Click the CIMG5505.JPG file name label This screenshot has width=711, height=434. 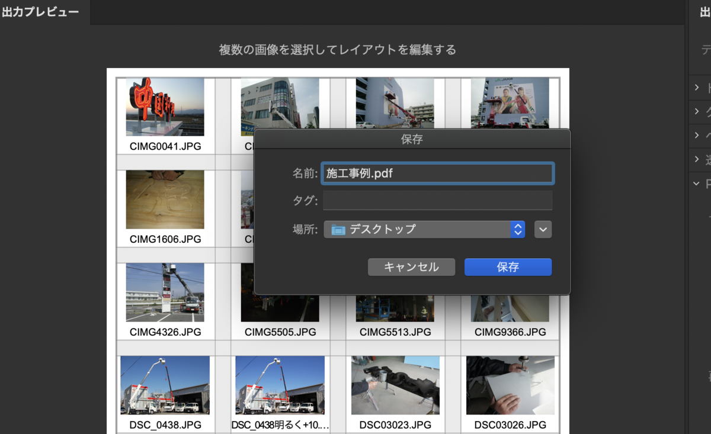coord(280,332)
